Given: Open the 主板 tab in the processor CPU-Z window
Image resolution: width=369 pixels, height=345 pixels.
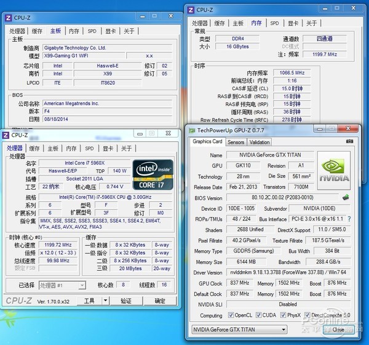Looking at the screenshot, I should tap(53, 148).
